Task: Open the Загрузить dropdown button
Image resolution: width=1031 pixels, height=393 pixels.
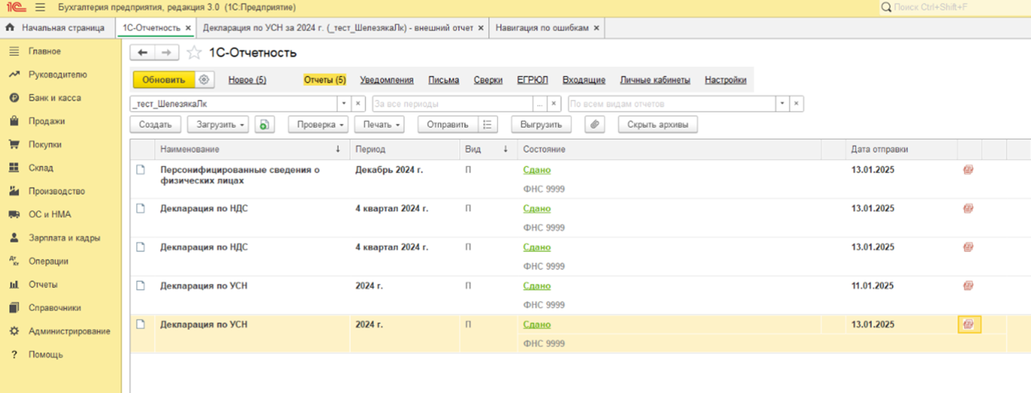Action: [218, 124]
